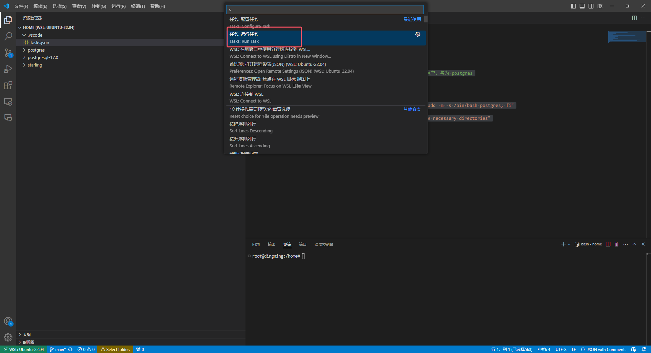Open the new terminal launch profile dropdown
The height and width of the screenshot is (353, 651).
pos(569,244)
